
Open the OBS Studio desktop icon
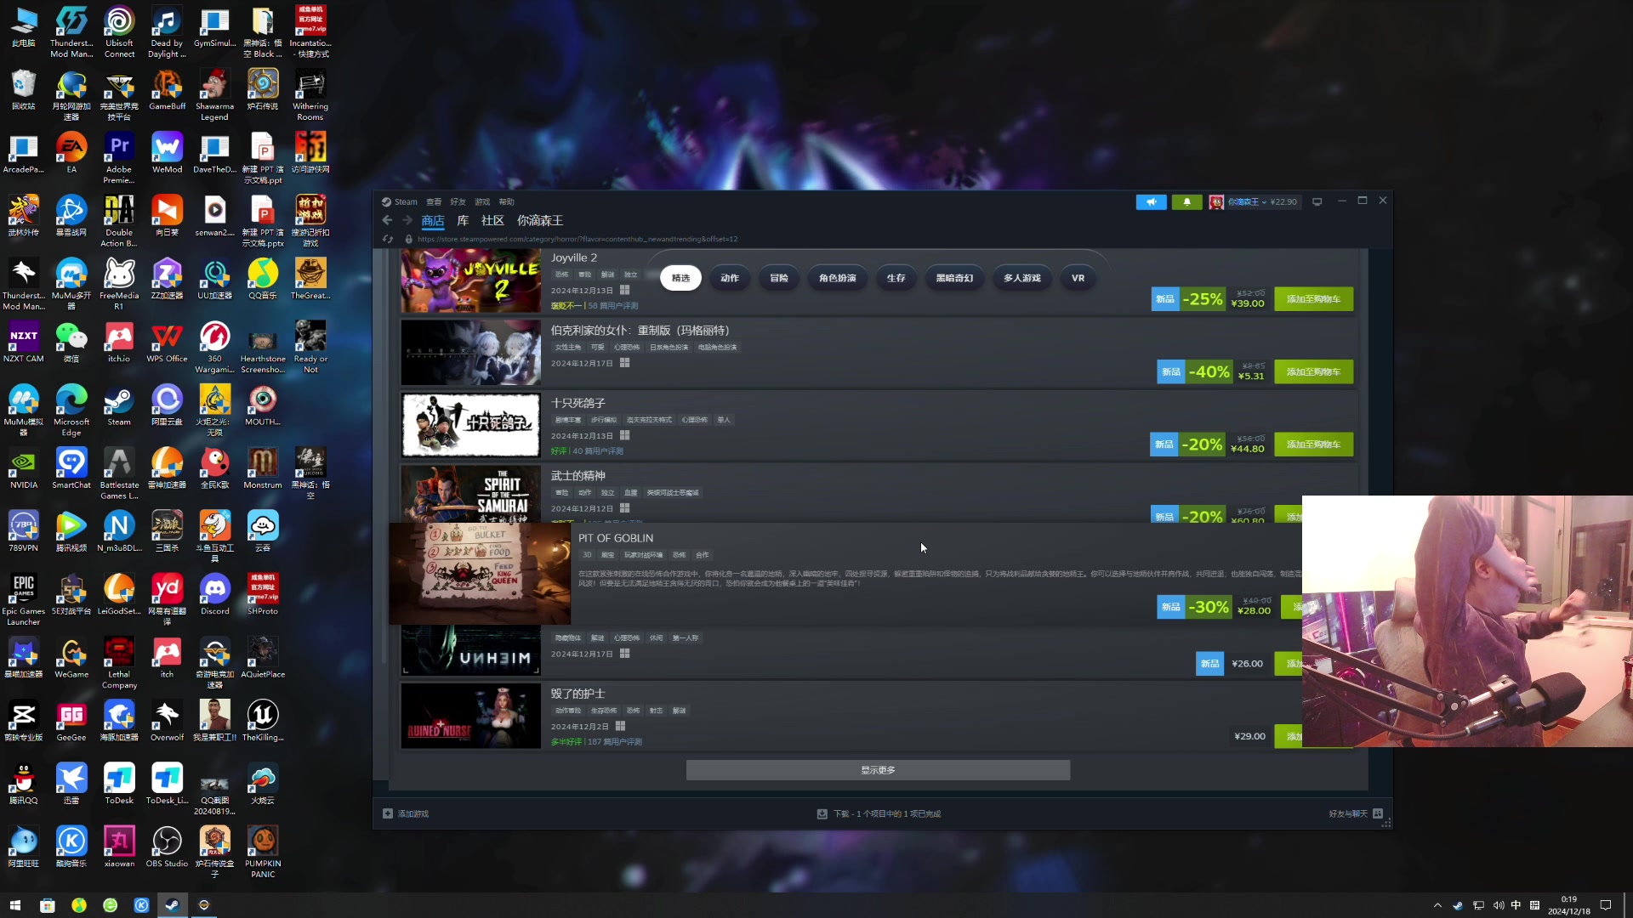click(167, 847)
